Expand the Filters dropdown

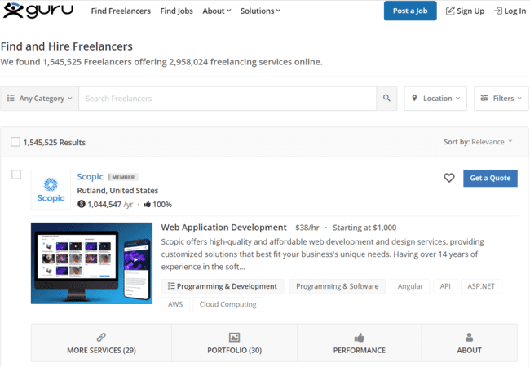[x=501, y=99]
